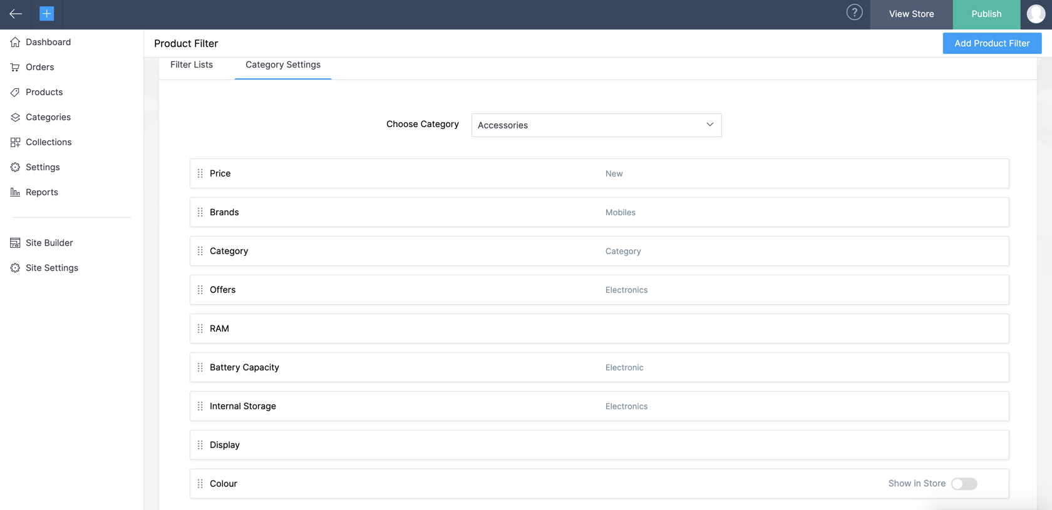
Task: Select the Category Settings tab
Action: pyautogui.click(x=283, y=64)
